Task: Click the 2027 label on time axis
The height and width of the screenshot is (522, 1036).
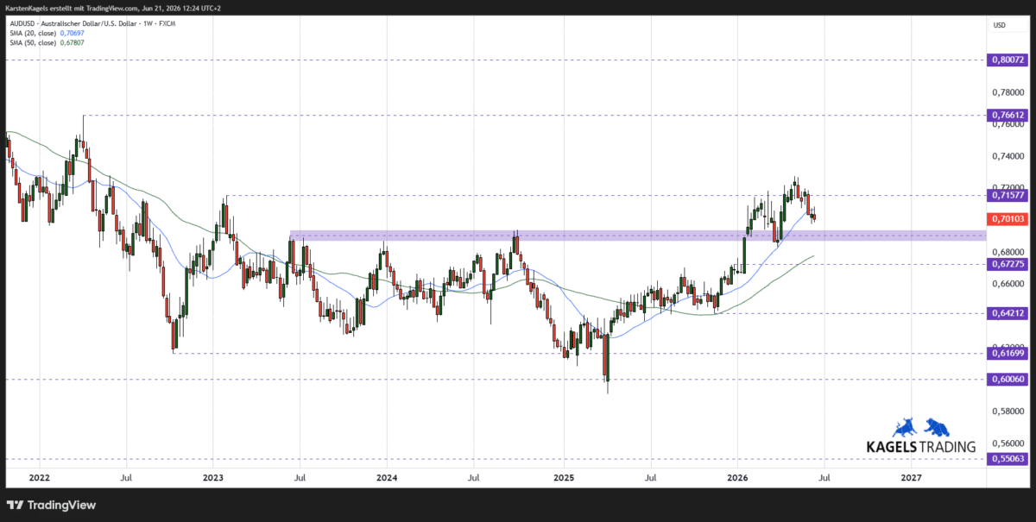Action: pos(911,476)
